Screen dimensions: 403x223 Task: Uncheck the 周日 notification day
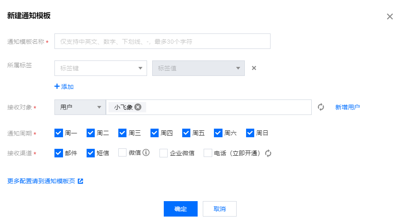250,133
